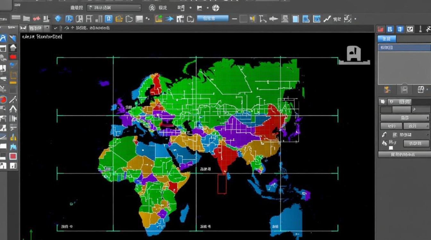Select the yellow folder icon in toolbar
Screen dimensions: 431x240
pyautogui.click(x=119, y=19)
